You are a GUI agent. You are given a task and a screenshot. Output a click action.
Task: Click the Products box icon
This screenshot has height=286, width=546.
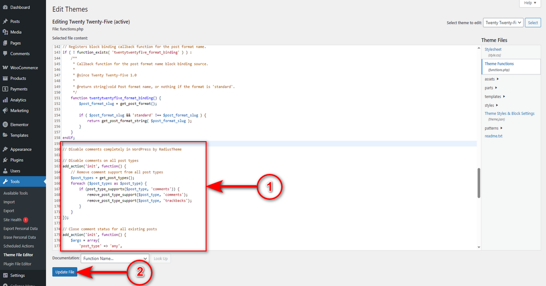pyautogui.click(x=5, y=79)
